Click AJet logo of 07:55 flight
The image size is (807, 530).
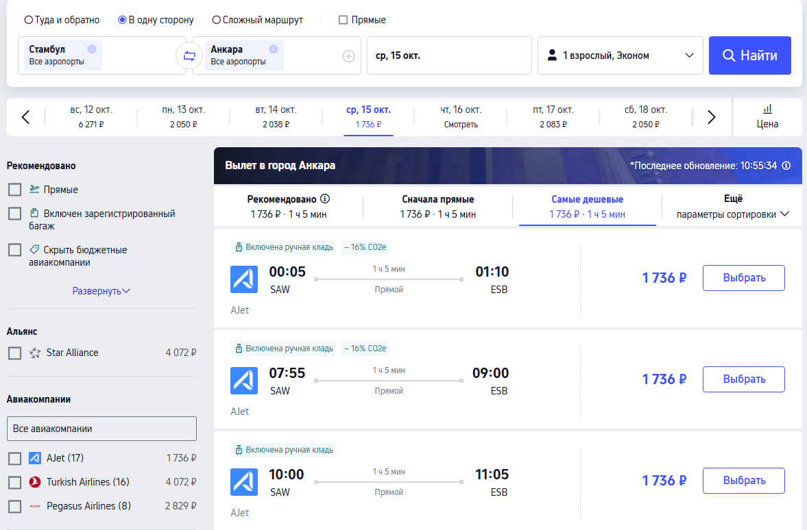pos(244,381)
